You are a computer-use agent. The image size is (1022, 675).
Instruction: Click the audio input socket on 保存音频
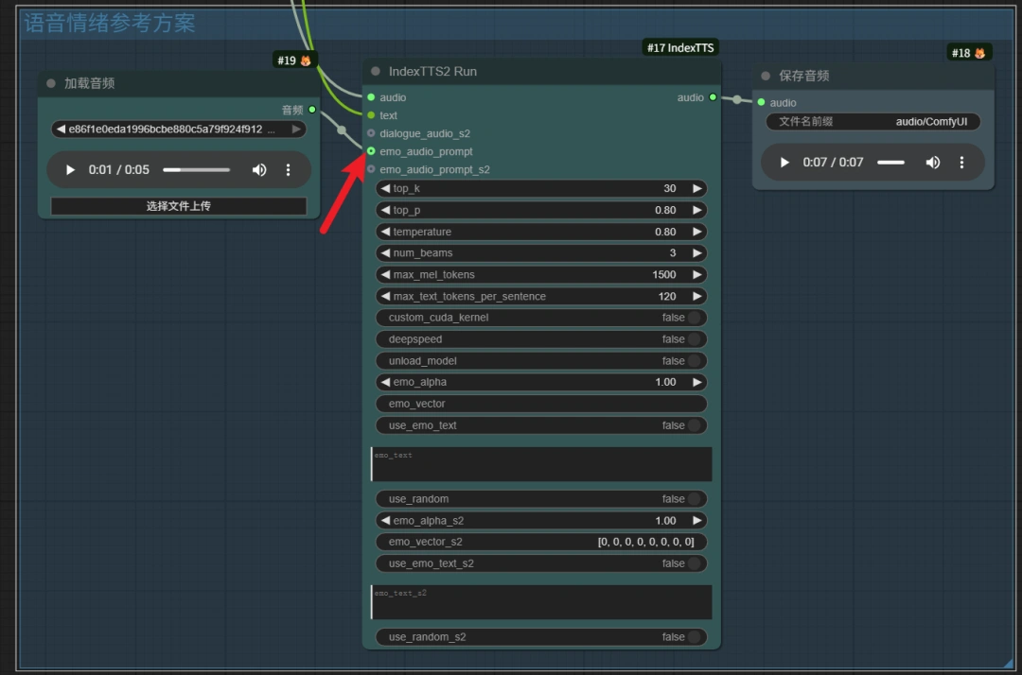coord(761,102)
